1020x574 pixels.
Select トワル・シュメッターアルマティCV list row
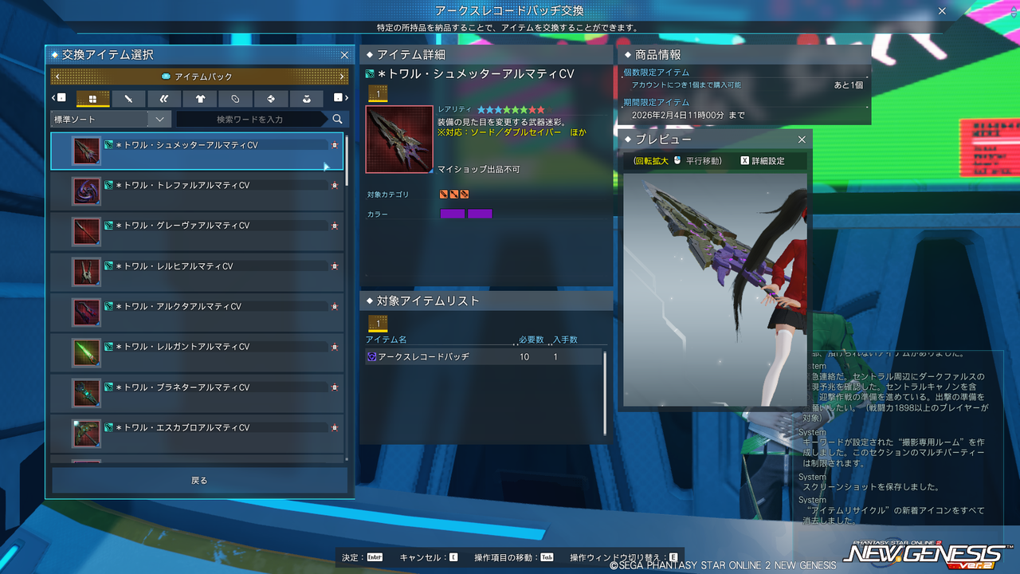[197, 151]
